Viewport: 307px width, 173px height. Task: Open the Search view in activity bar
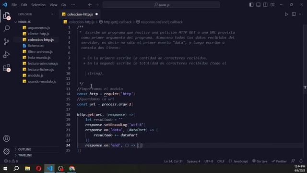6,29
